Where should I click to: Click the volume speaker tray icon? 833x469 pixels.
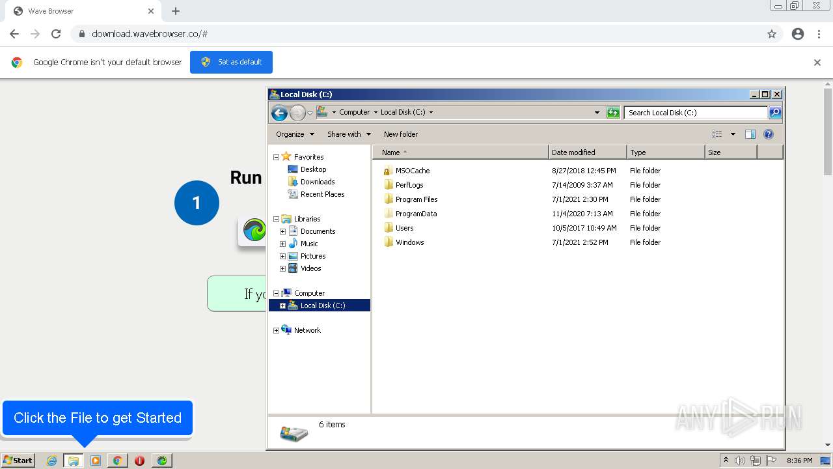(x=740, y=461)
